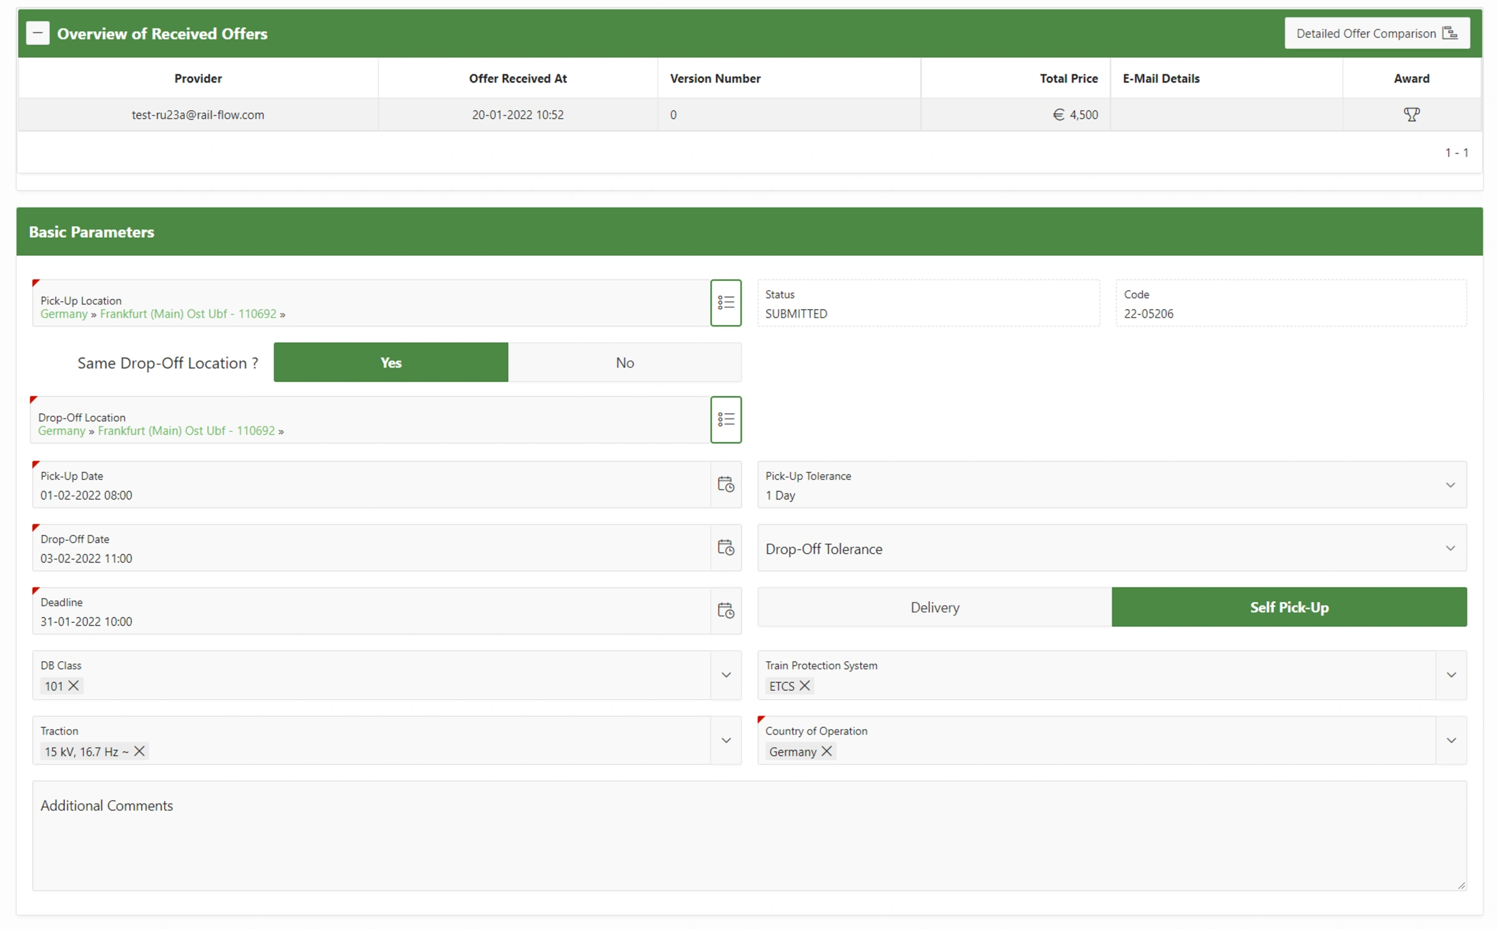Open the Detailed Offer Comparison

tap(1376, 33)
